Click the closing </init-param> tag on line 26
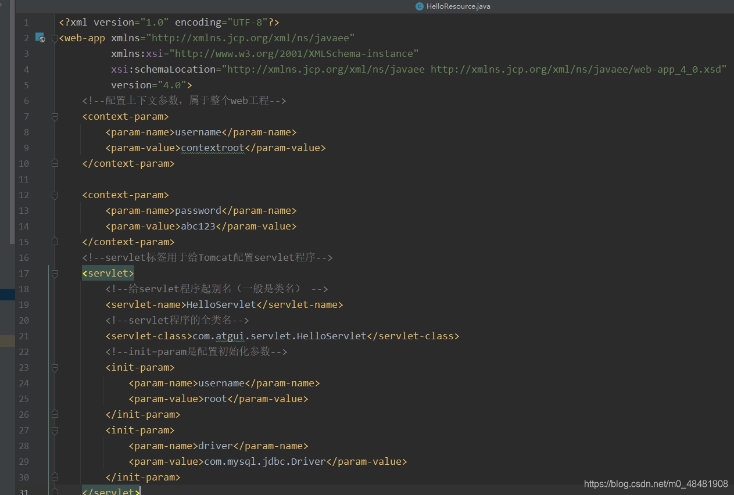The image size is (734, 495). pyautogui.click(x=143, y=414)
